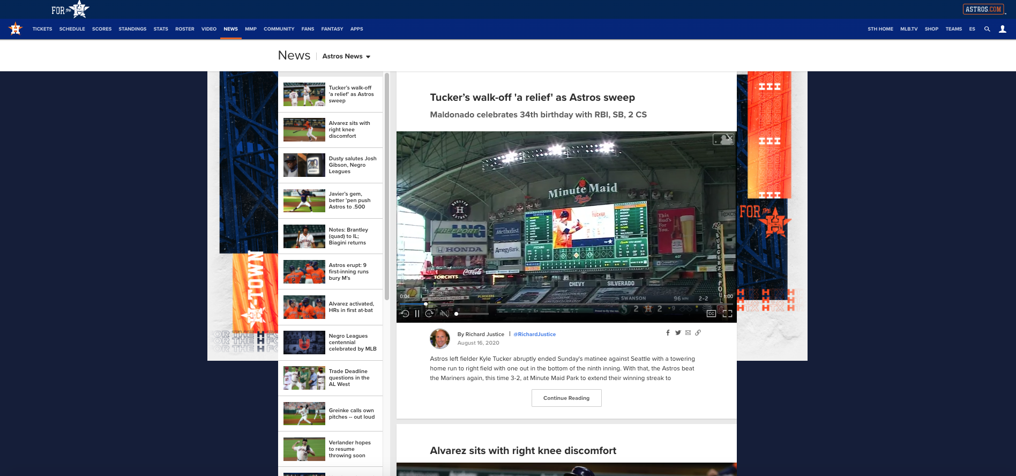
Task: Click the 'Maldonado celebrates 34th birthday' subheadline
Action: pyautogui.click(x=538, y=115)
